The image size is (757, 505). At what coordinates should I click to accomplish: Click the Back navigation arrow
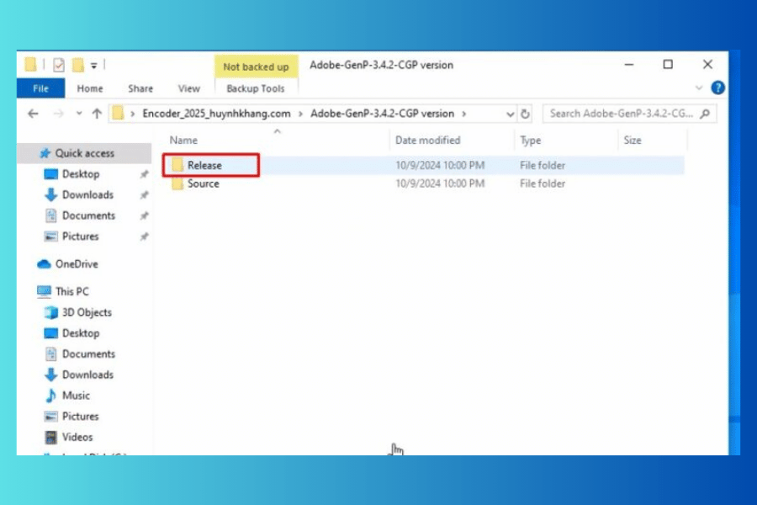34,114
